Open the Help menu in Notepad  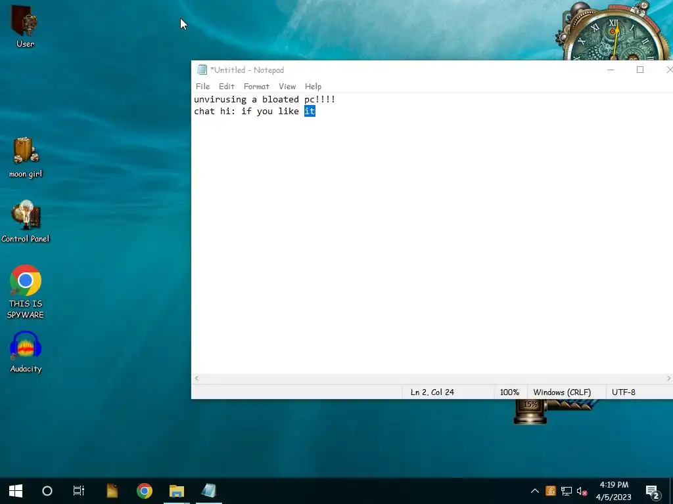coord(313,87)
